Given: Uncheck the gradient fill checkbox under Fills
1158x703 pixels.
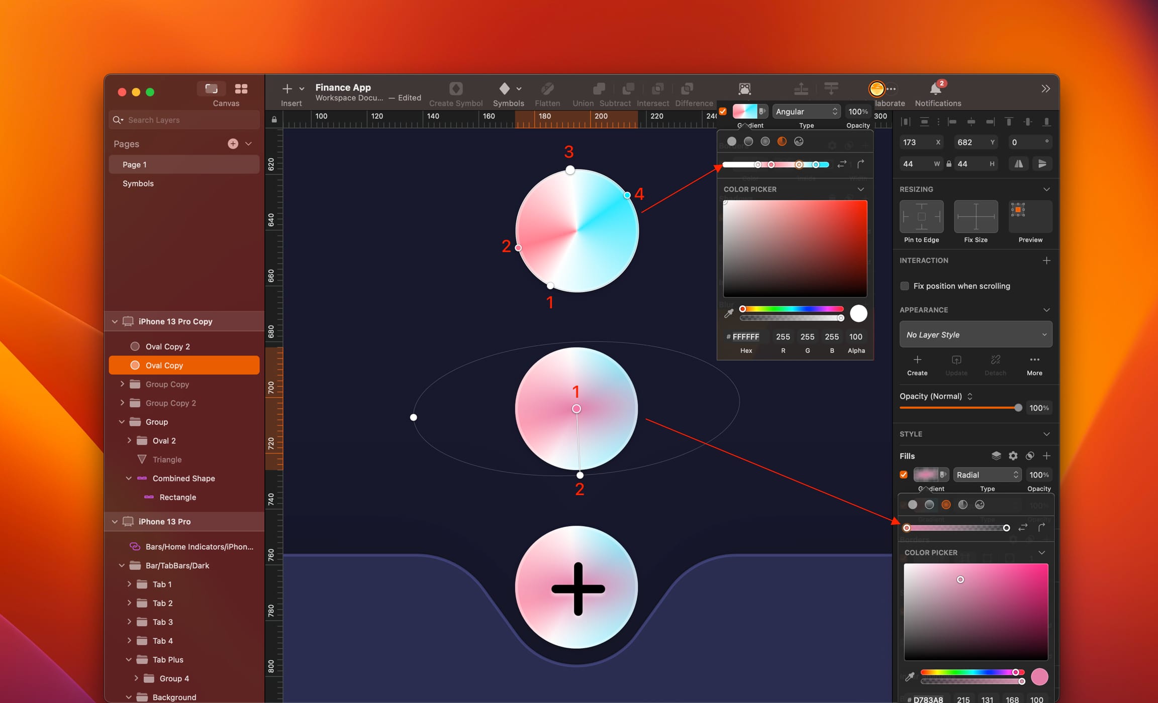Looking at the screenshot, I should [903, 475].
